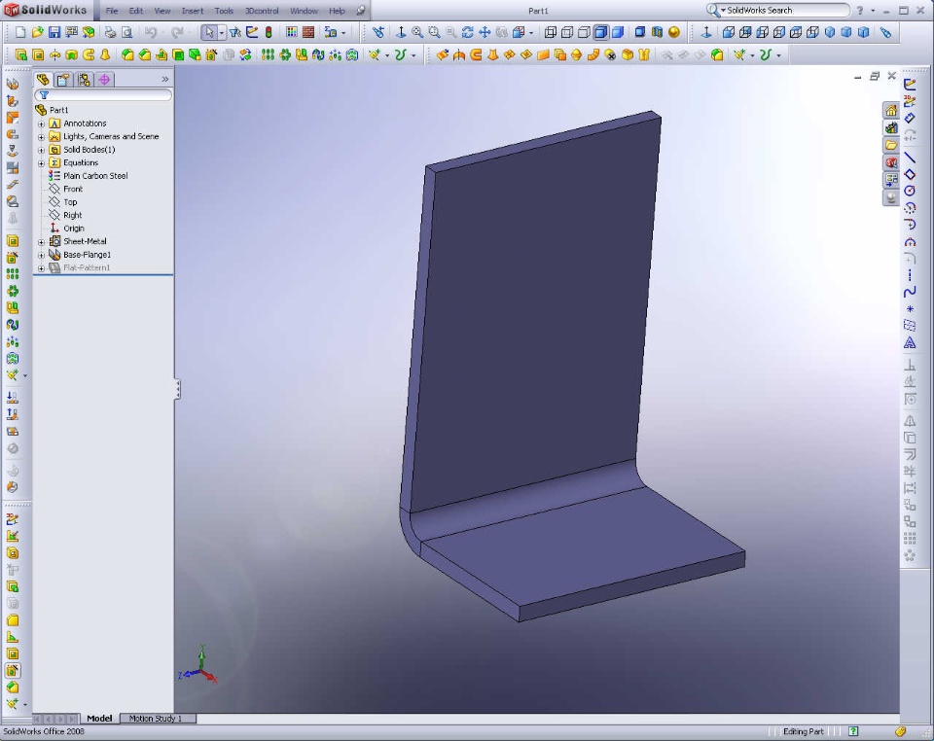
Task: Open Print Preview with the magnifier page icon
Action: (x=126, y=32)
